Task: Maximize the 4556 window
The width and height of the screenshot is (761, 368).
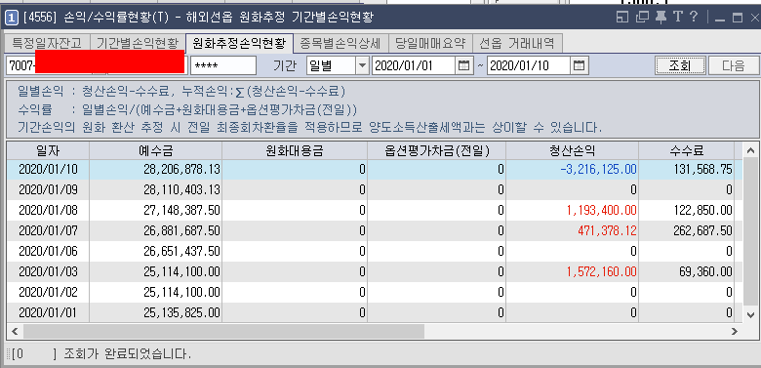Action: point(738,19)
